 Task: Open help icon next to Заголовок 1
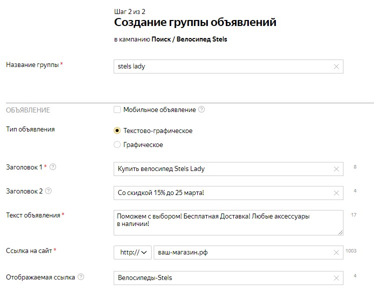coord(53,166)
